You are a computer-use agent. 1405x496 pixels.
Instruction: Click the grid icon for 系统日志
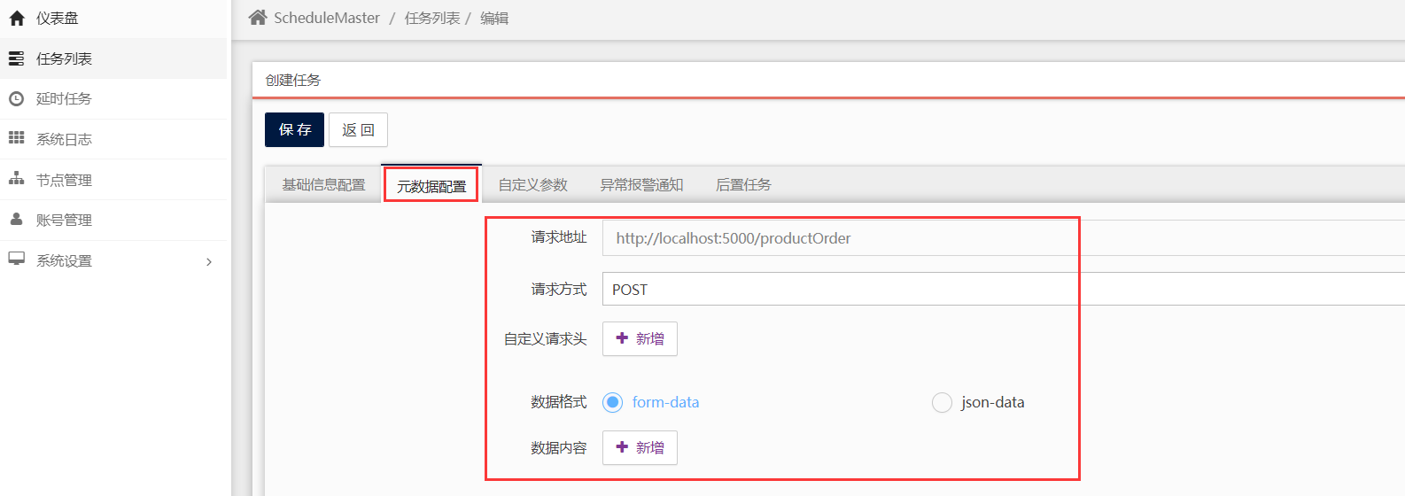point(16,138)
